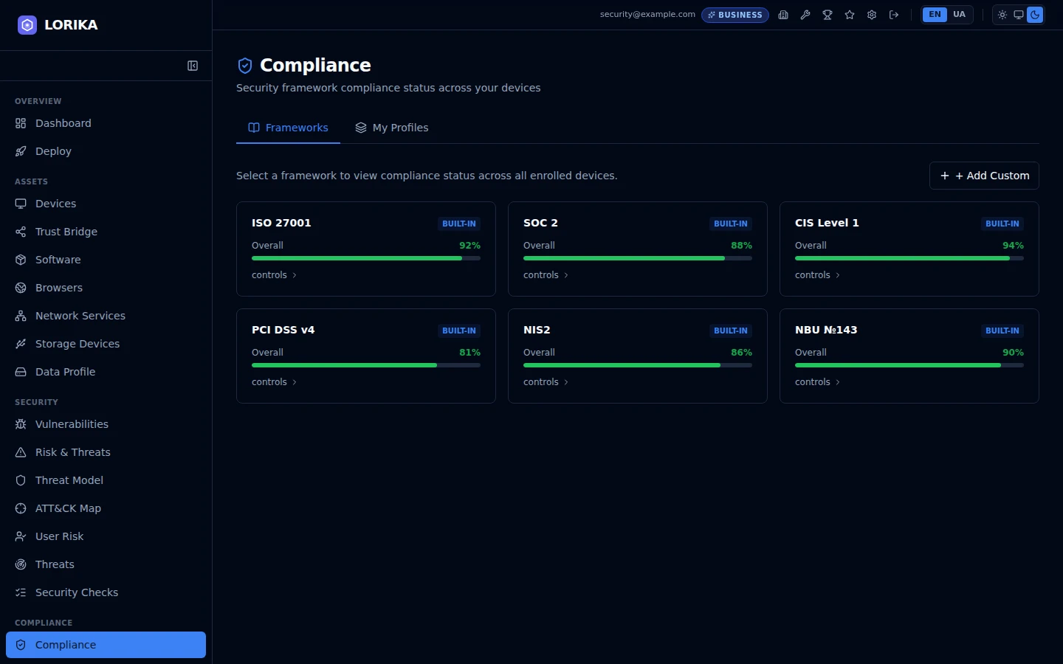Open the NBU №143 framework title
Viewport: 1063px width, 664px height.
pyautogui.click(x=826, y=330)
